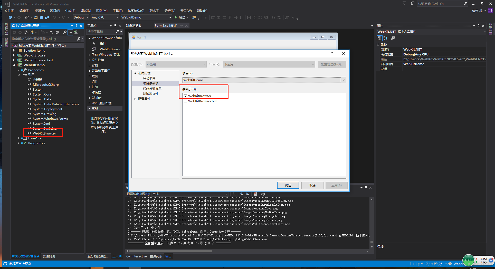Open the Debug configuration dropdown
The width and height of the screenshot is (495, 269).
coord(81,17)
